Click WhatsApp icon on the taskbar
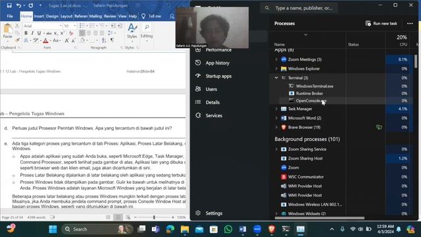This screenshot has width=421, height=237. pyautogui.click(x=228, y=229)
